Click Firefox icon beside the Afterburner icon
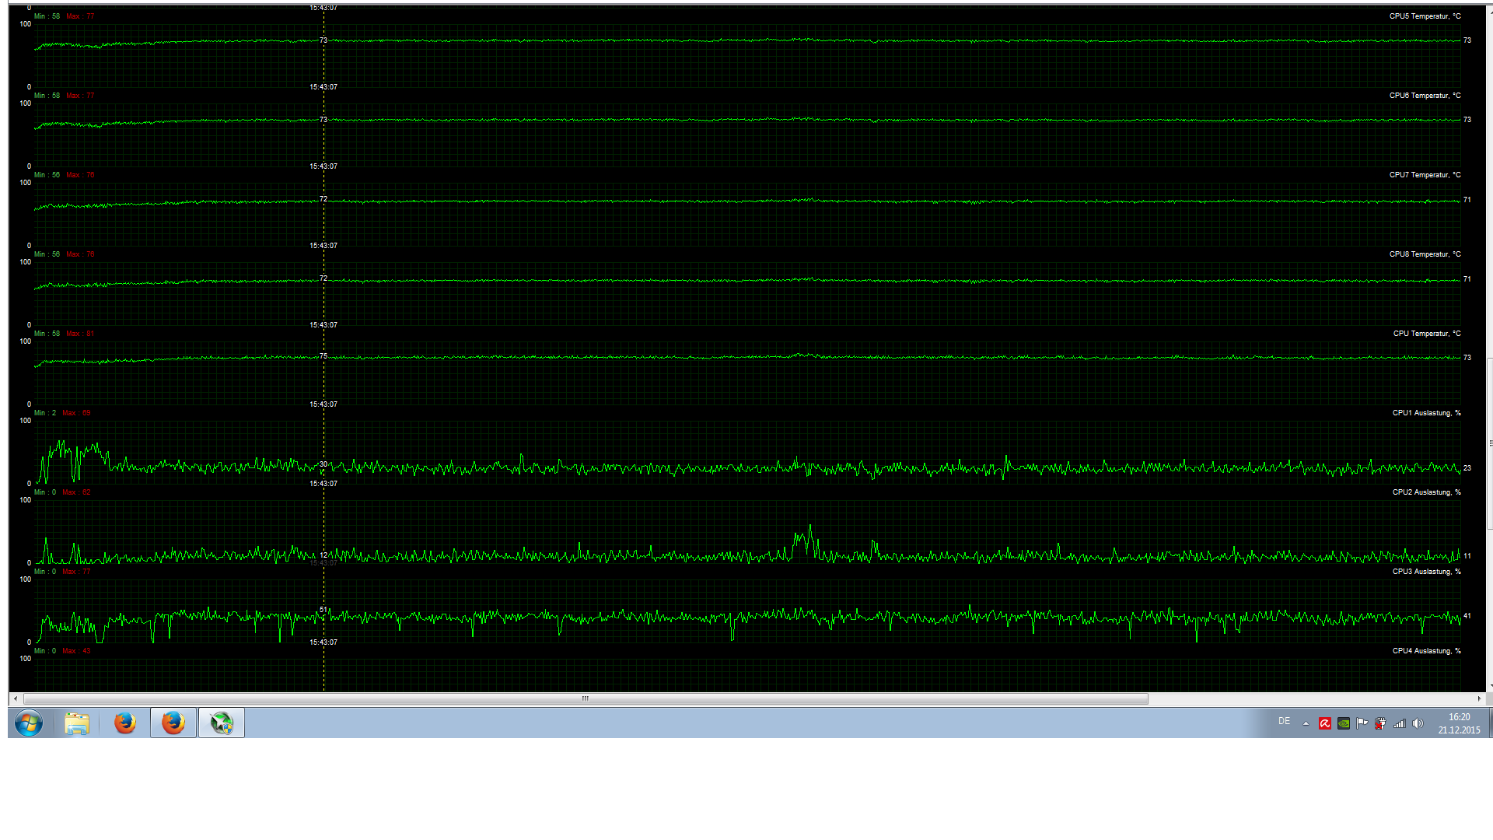Image resolution: width=1493 pixels, height=840 pixels. [x=173, y=723]
